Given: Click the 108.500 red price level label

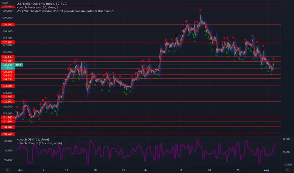Looking at the screenshot, I should (8, 25).
